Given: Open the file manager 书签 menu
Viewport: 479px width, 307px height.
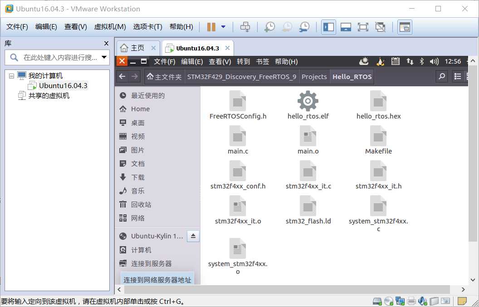Looking at the screenshot, I should click(x=263, y=62).
